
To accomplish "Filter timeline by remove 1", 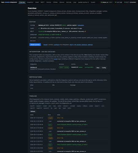I will coord(66,106).
